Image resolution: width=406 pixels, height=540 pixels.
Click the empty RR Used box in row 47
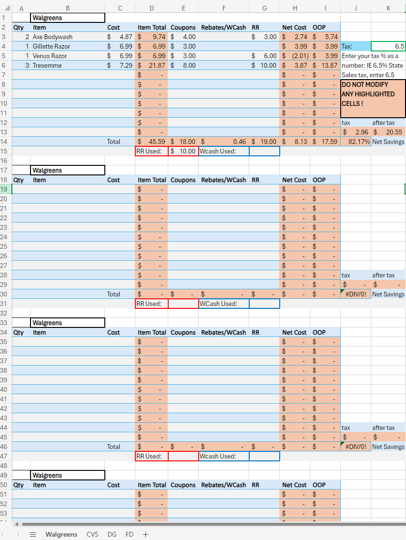183,456
